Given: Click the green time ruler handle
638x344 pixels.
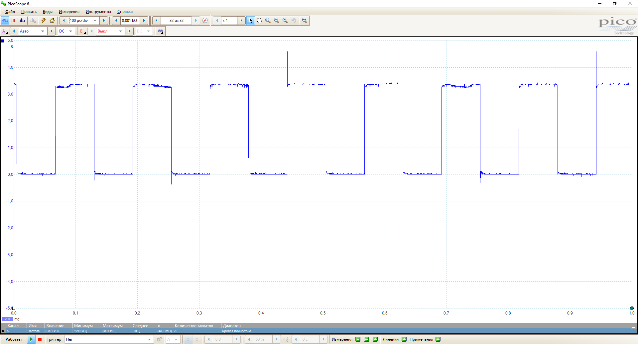Looking at the screenshot, I should [x=632, y=308].
